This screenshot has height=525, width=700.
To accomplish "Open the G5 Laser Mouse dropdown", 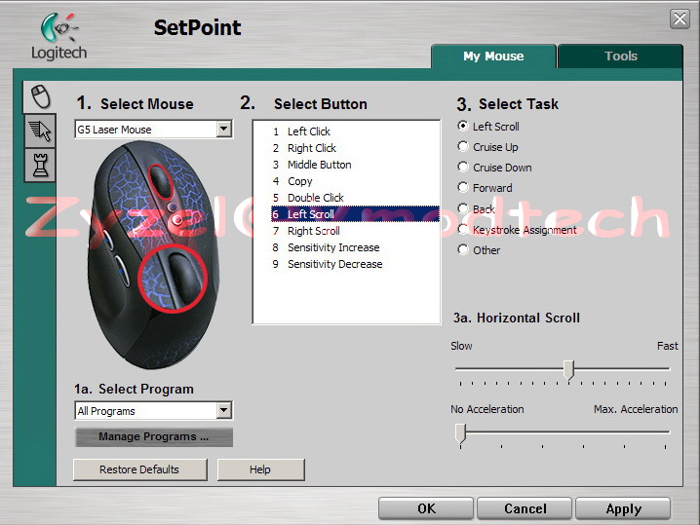I will point(223,130).
